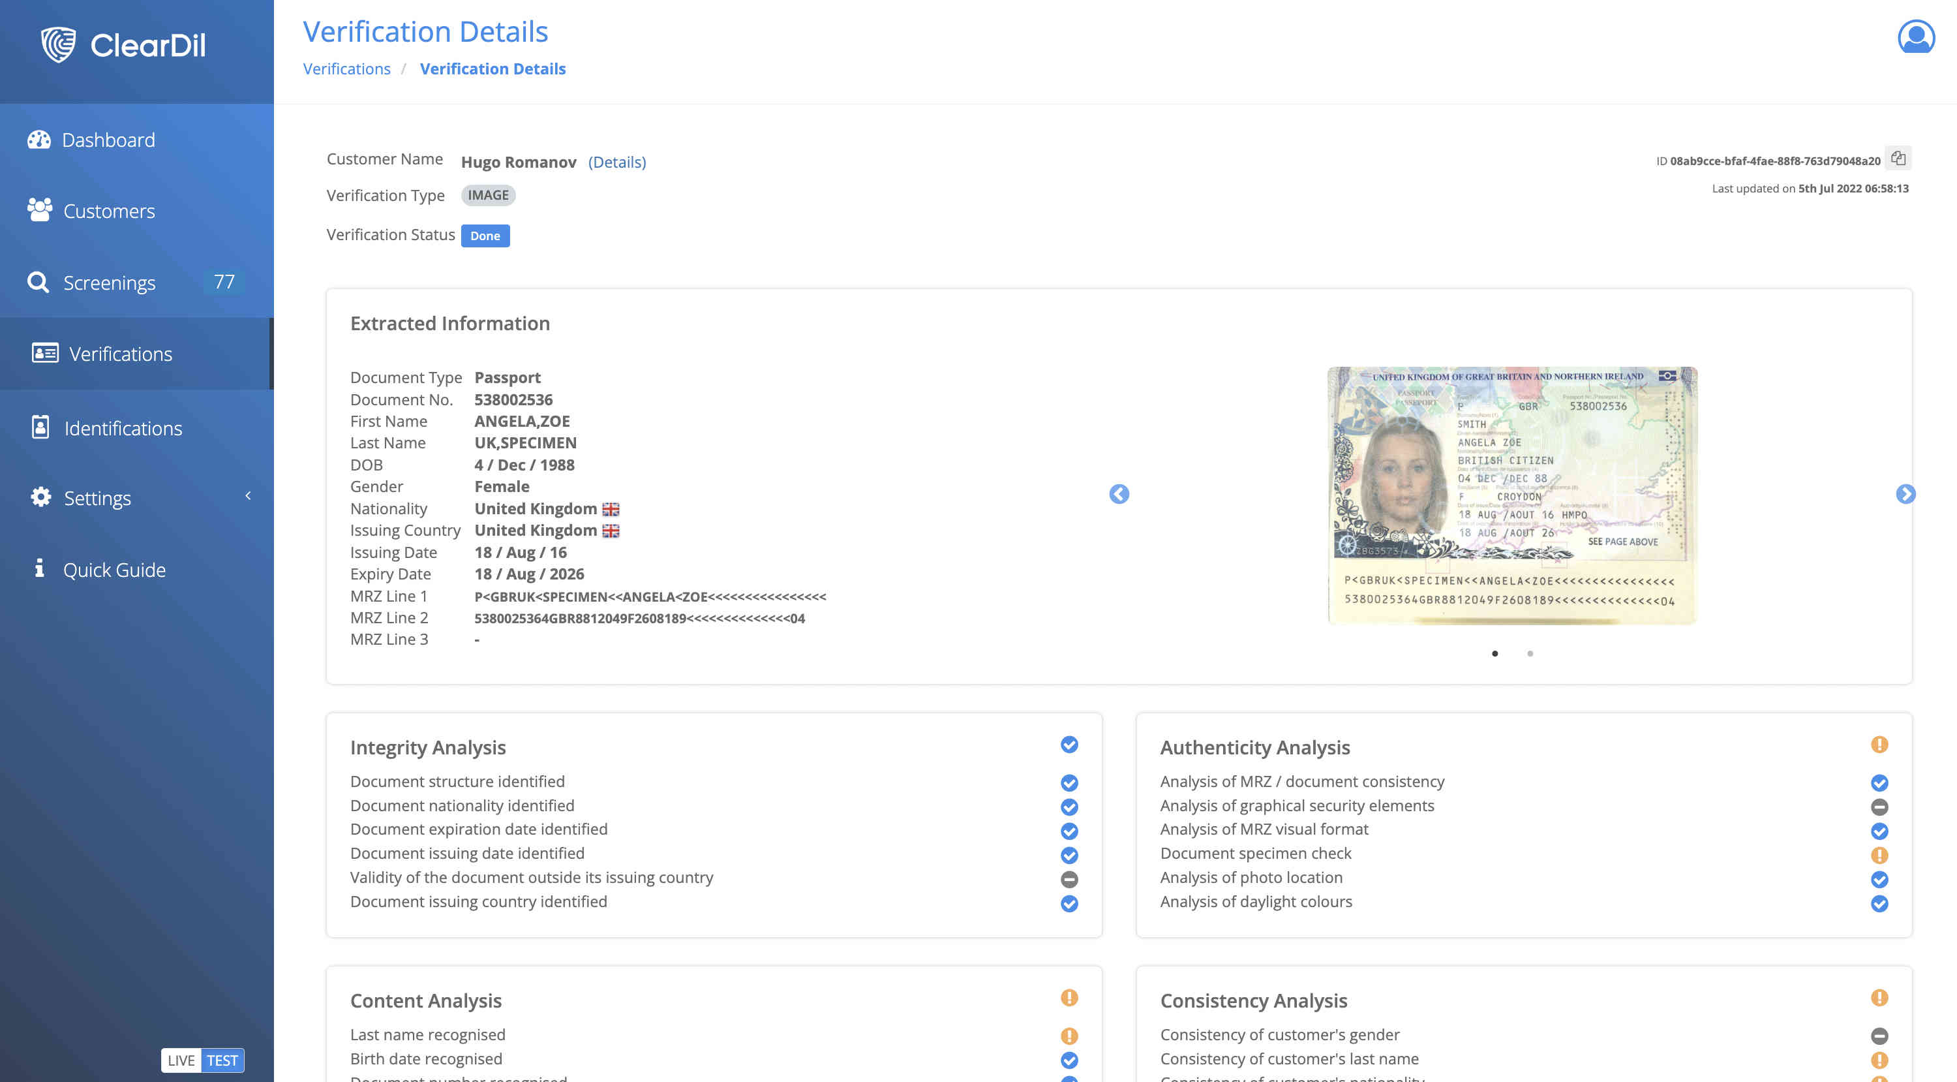Viewport: 1957px width, 1082px height.
Task: Go to Verifications breadcrumb link
Action: 346,69
